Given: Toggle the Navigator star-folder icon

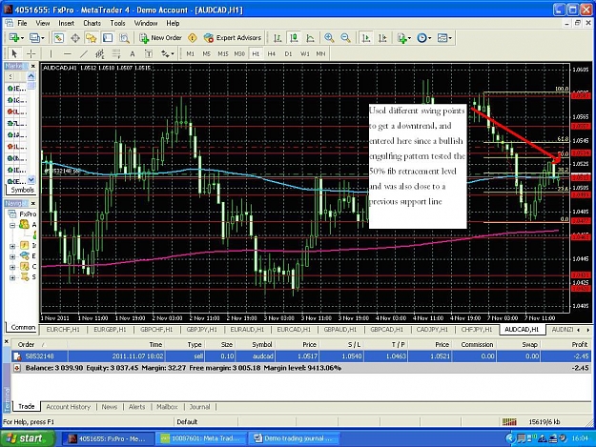Looking at the screenshot, I should [x=92, y=38].
